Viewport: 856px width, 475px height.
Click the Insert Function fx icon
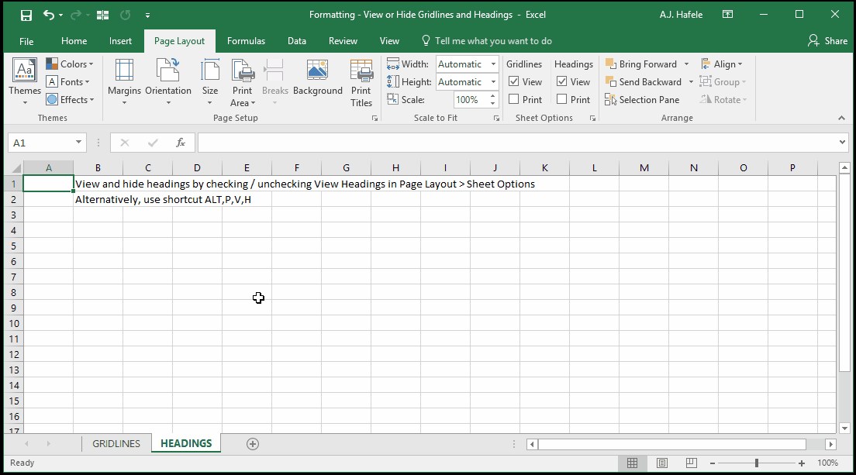[180, 143]
